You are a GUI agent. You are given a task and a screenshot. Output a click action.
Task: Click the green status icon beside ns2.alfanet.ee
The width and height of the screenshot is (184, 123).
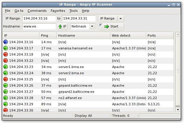click(6, 98)
